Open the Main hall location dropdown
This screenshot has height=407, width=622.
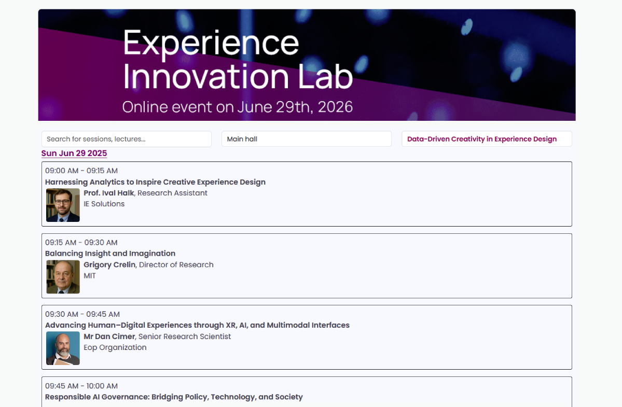pyautogui.click(x=306, y=139)
